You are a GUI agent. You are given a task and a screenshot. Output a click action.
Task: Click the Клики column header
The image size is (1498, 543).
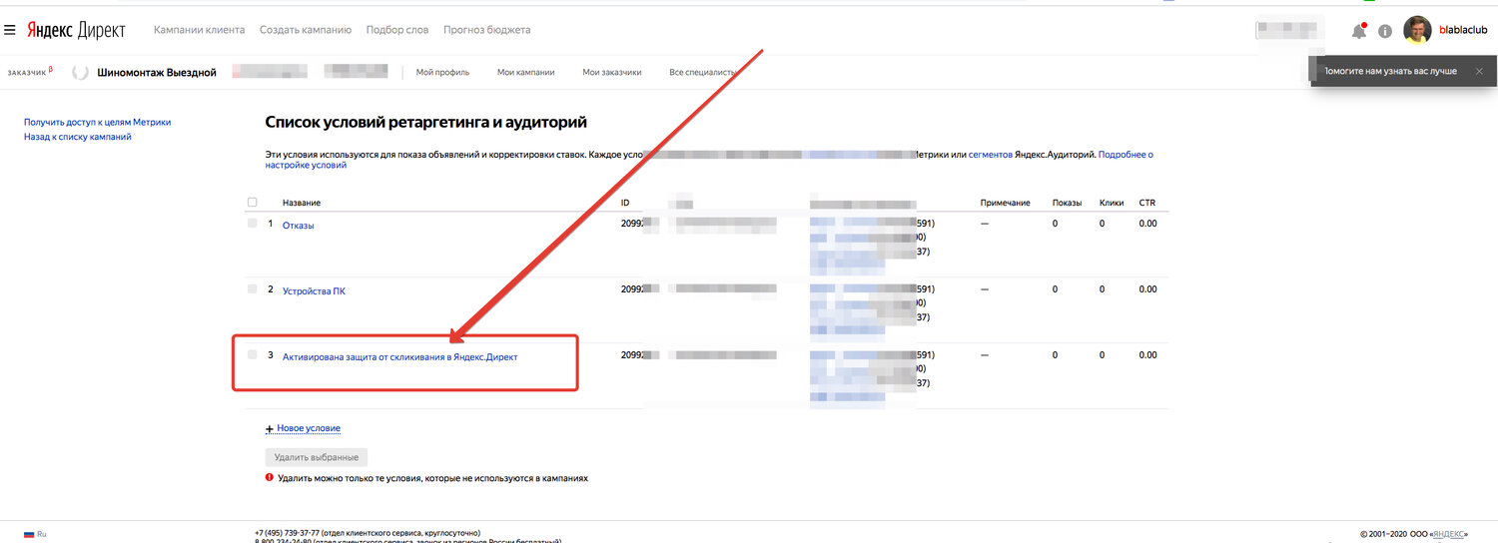pyautogui.click(x=1112, y=203)
